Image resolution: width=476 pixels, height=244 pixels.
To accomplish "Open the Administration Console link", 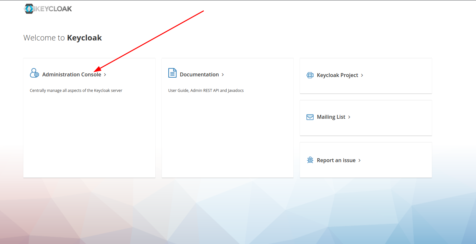I will (x=72, y=74).
